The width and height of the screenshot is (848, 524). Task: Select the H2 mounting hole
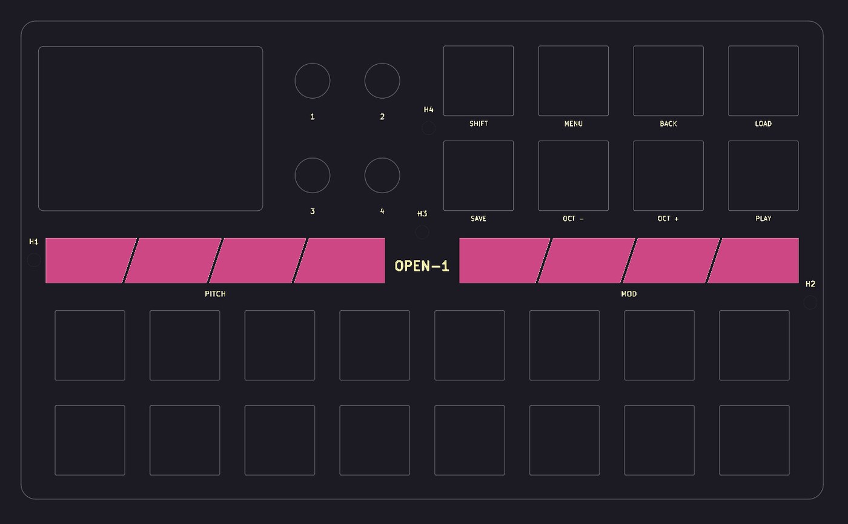coord(810,302)
